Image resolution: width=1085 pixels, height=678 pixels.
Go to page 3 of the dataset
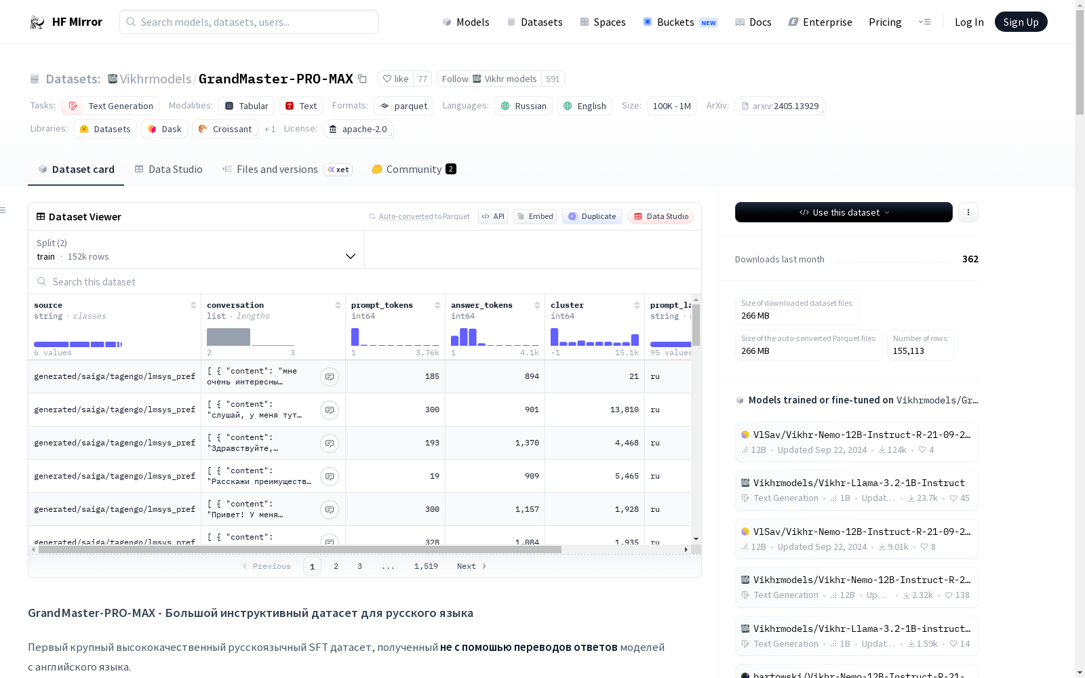(359, 566)
